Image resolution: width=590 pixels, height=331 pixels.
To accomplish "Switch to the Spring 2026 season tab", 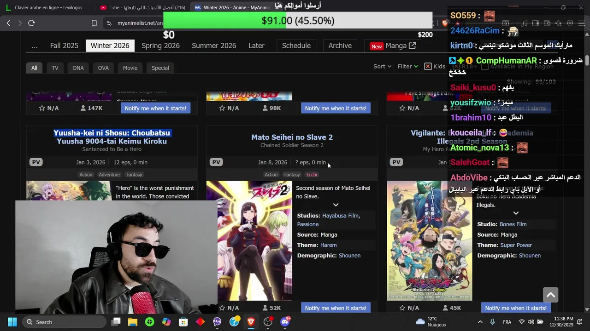I will coord(160,46).
